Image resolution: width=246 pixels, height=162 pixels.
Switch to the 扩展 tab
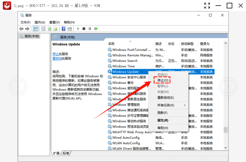click(56, 153)
